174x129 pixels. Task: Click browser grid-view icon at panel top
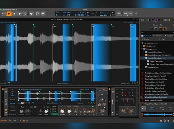(142, 20)
